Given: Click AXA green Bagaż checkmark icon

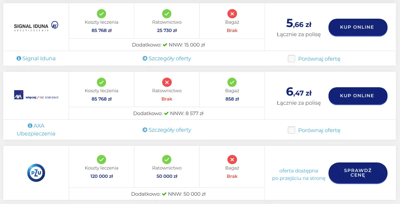Looking at the screenshot, I should pos(232,82).
